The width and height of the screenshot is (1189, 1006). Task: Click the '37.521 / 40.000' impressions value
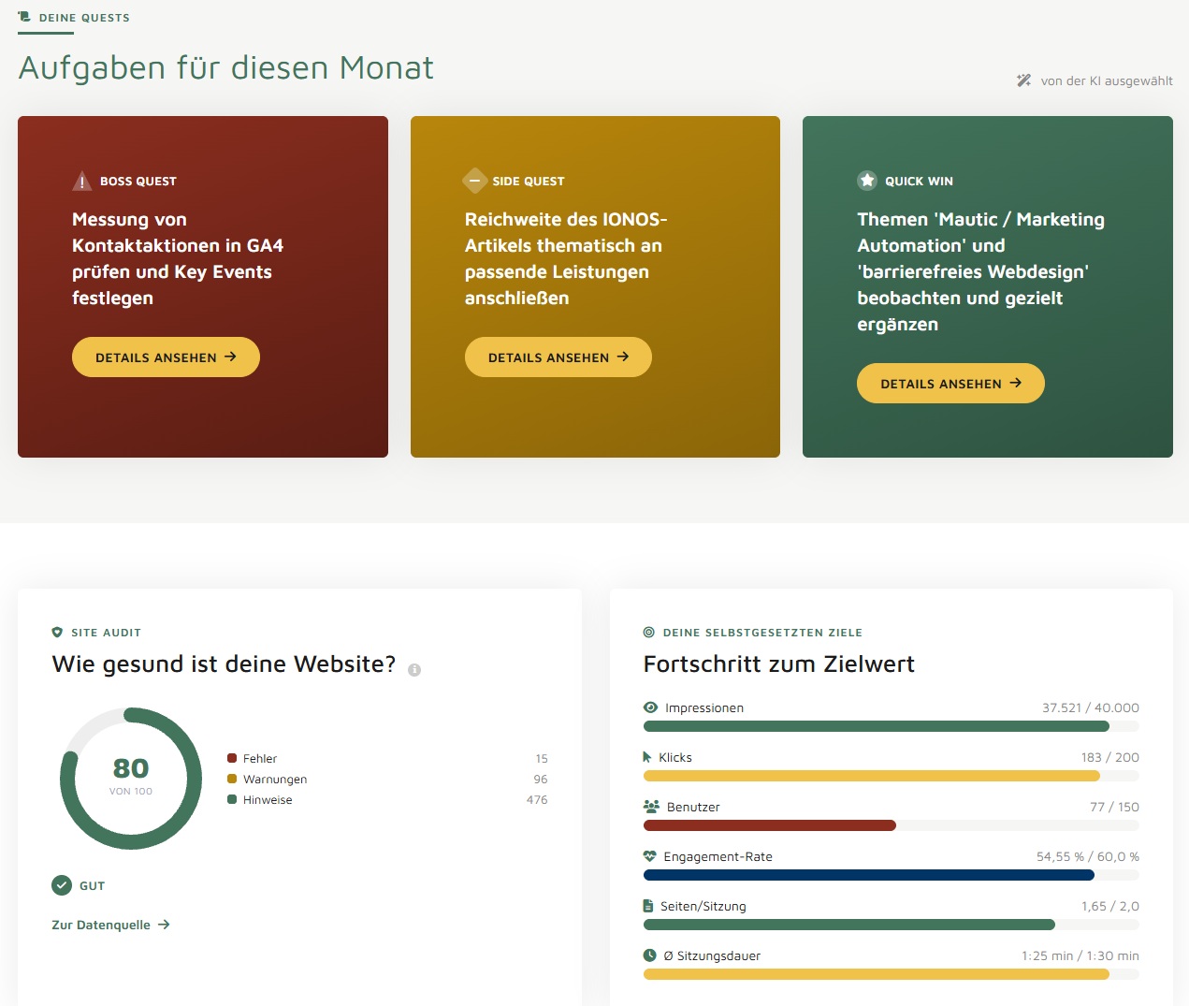[1091, 707]
